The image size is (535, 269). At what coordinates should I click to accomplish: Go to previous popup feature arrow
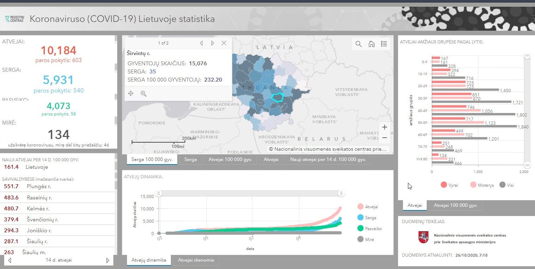click(x=201, y=43)
